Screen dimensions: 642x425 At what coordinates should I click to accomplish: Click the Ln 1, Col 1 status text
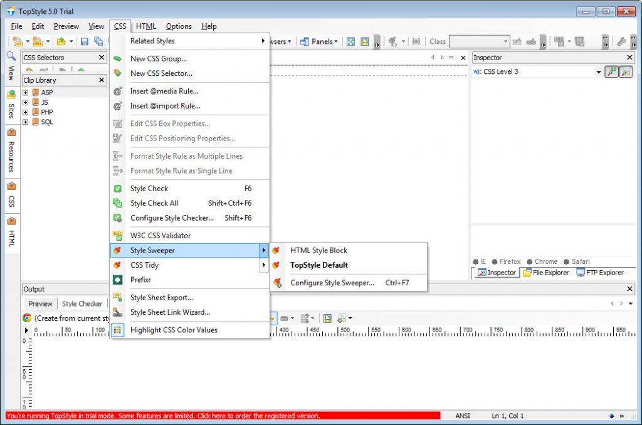click(x=507, y=416)
